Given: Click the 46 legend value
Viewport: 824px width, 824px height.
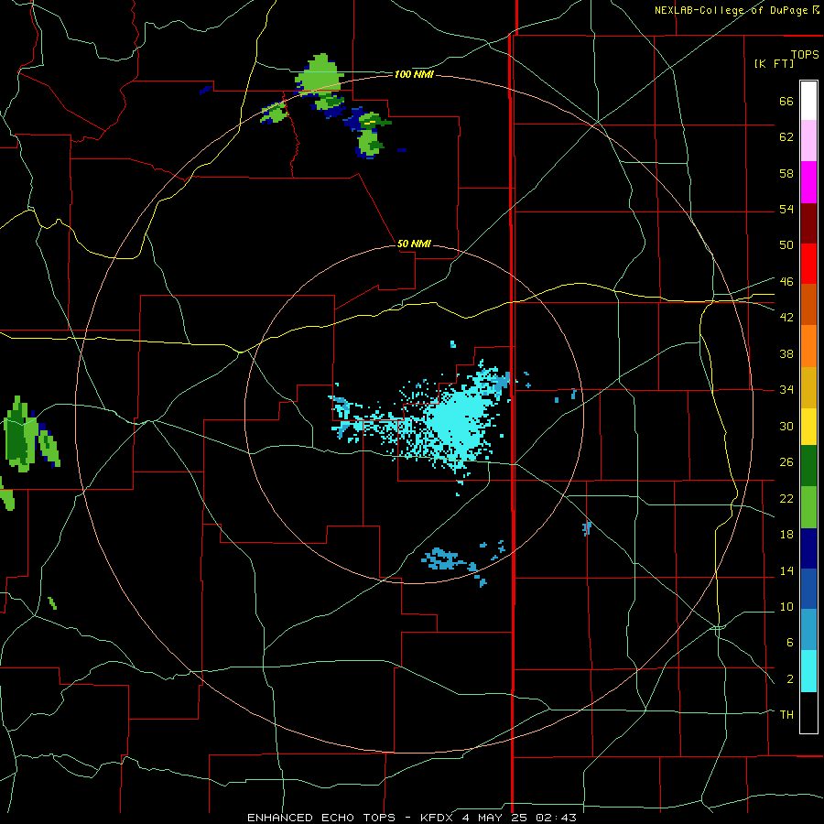Looking at the screenshot, I should (786, 281).
